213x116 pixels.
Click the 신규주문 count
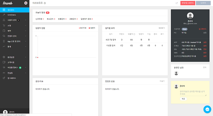(x=43, y=19)
